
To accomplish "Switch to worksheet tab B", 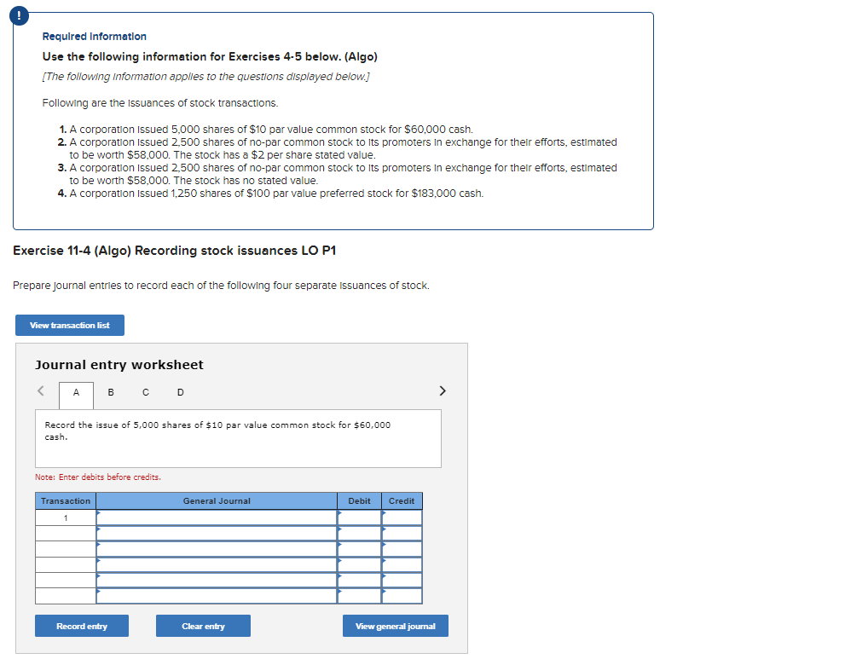I will (111, 392).
